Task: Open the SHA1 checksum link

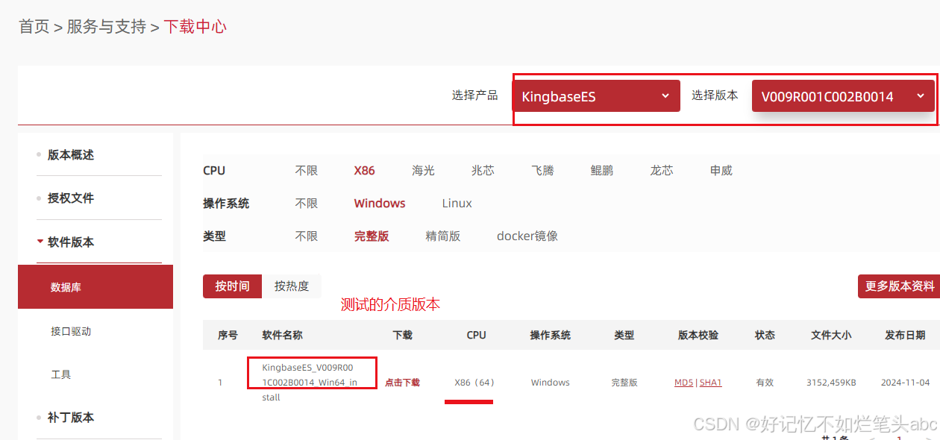Action: (x=710, y=382)
